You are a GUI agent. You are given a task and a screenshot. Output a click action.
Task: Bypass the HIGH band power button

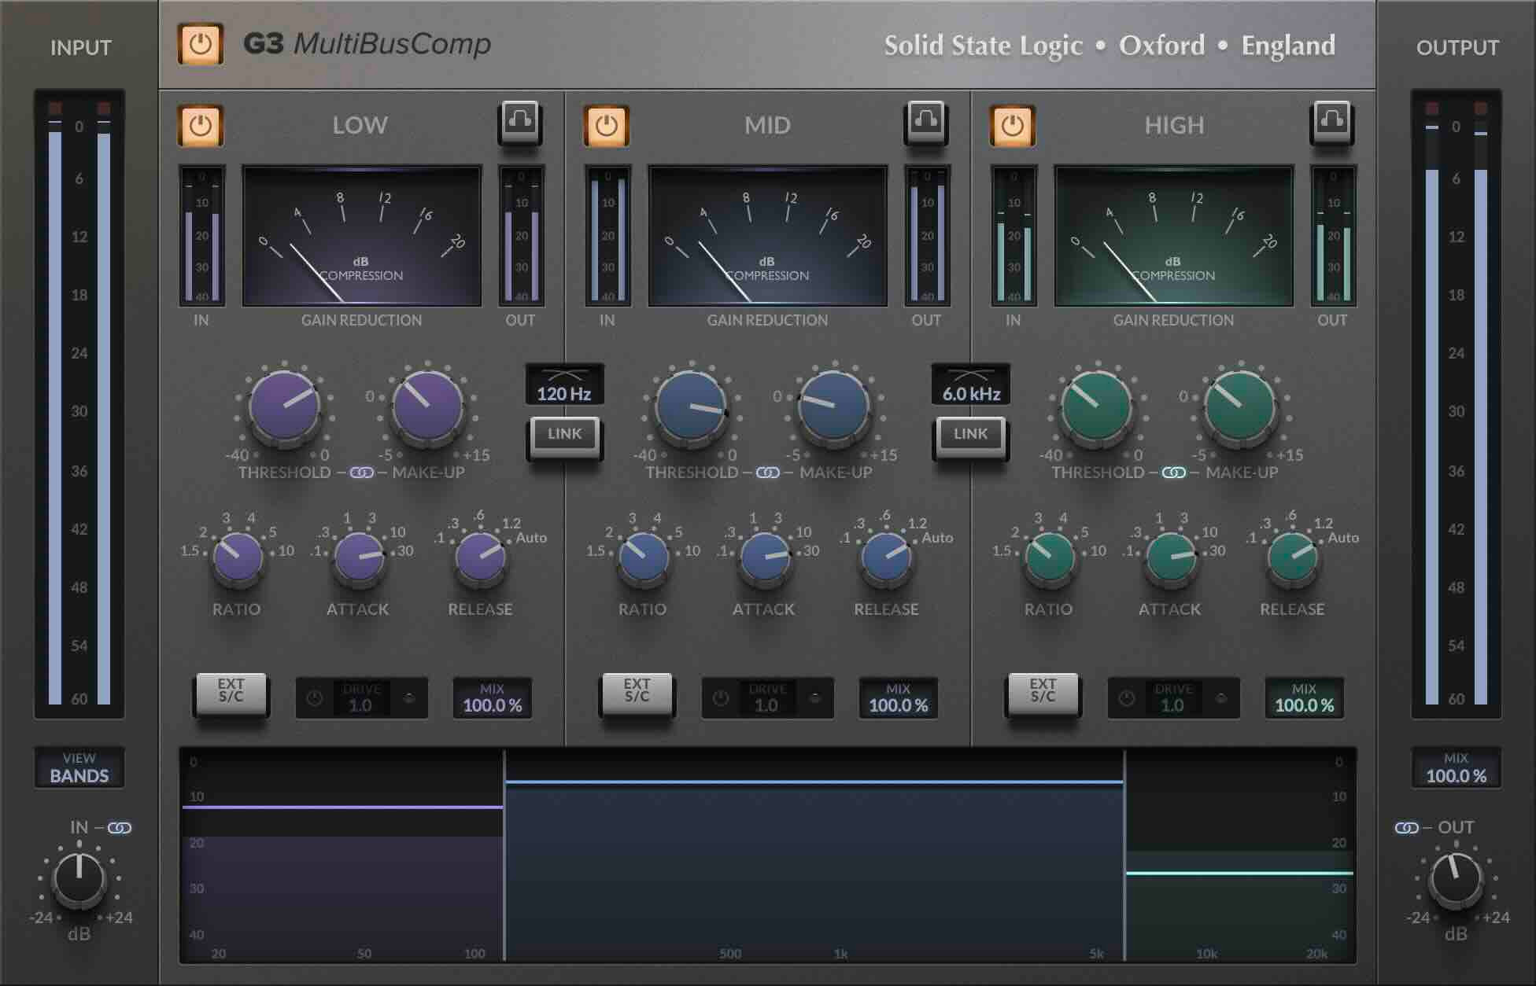(x=1012, y=126)
